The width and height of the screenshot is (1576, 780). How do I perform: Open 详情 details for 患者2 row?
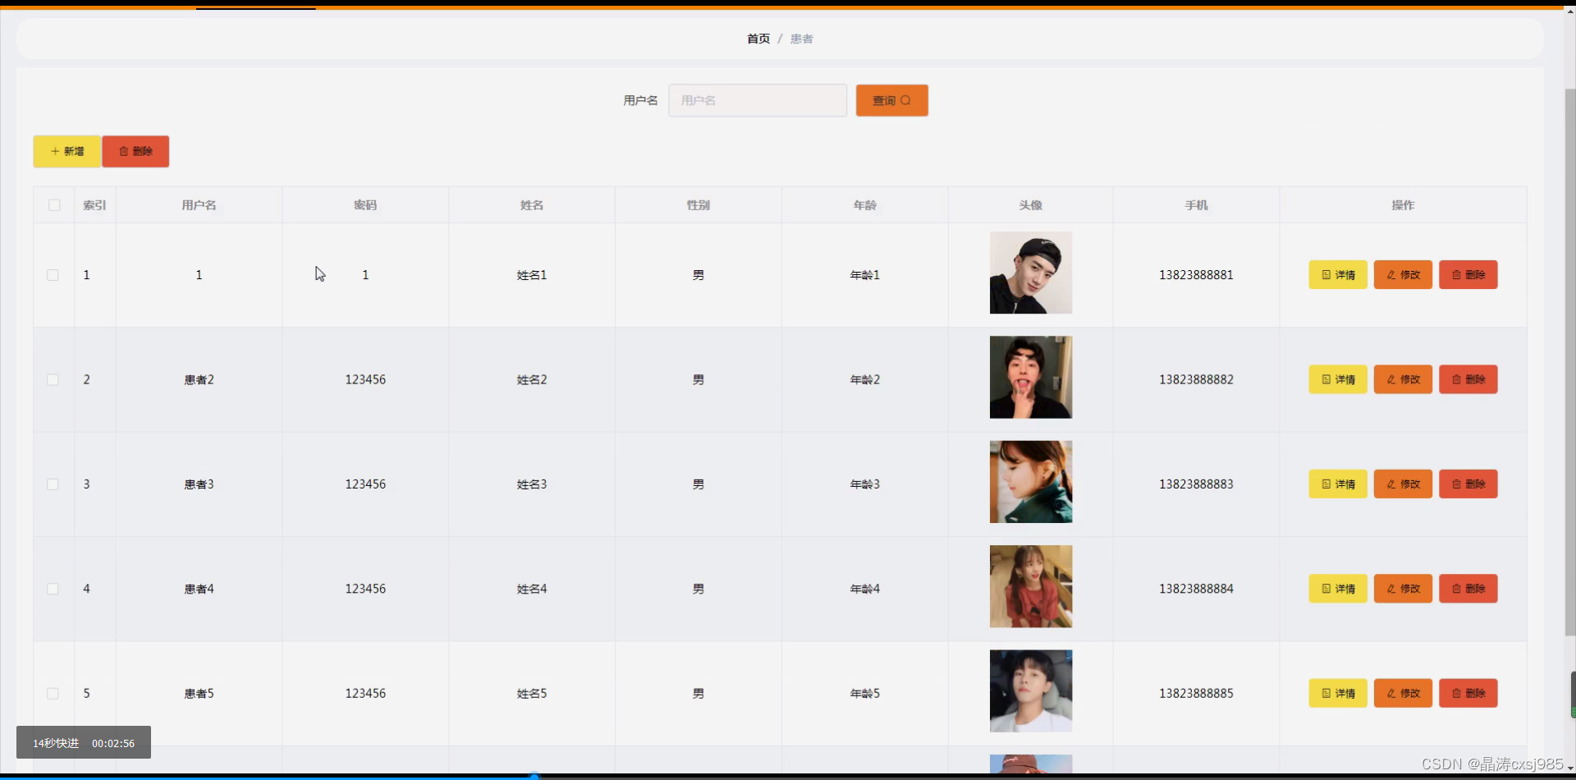pyautogui.click(x=1338, y=379)
